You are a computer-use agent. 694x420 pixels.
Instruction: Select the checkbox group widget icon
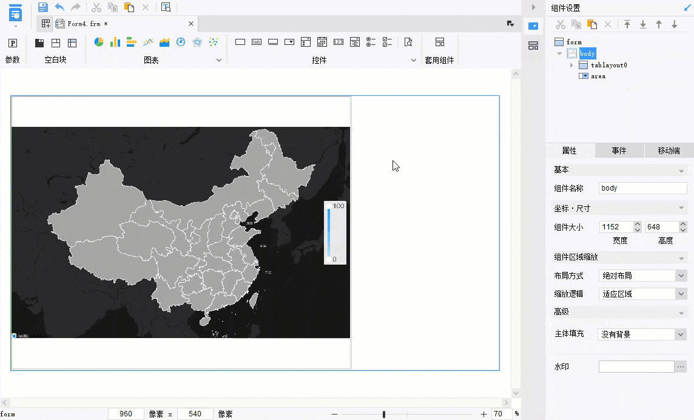[388, 42]
